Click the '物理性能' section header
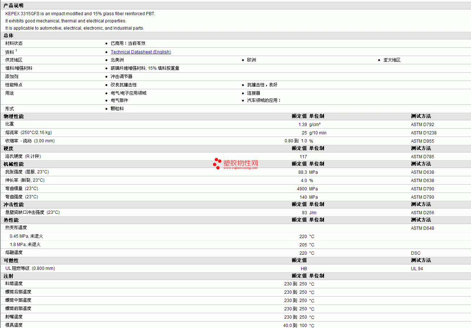Viewport: 471px width, 328px height. coord(13,116)
